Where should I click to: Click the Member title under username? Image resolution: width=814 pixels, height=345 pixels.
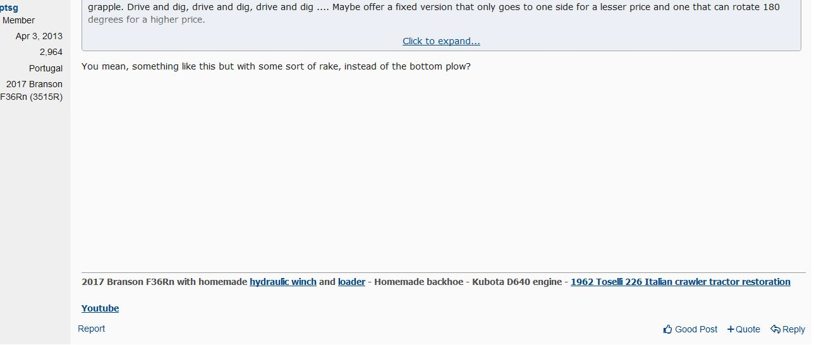19,20
